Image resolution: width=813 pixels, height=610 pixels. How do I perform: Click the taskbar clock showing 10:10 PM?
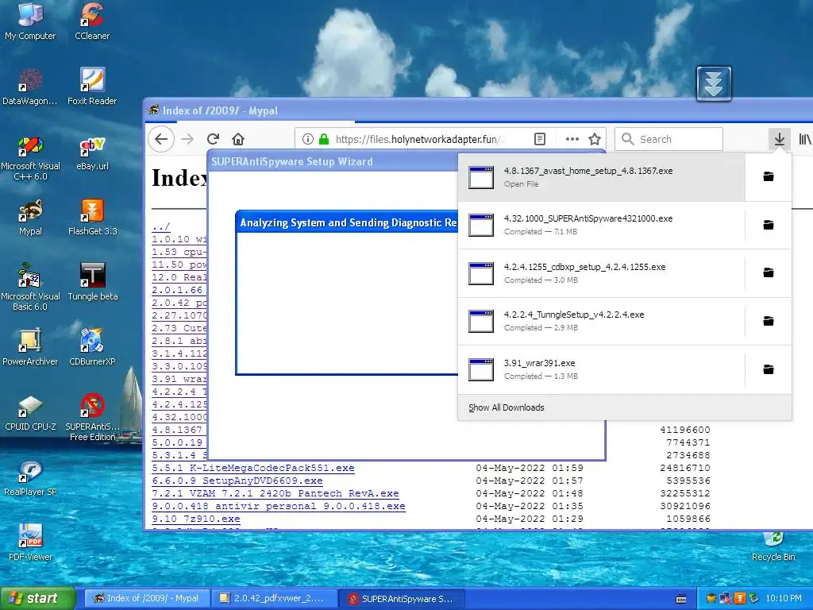pyautogui.click(x=783, y=599)
